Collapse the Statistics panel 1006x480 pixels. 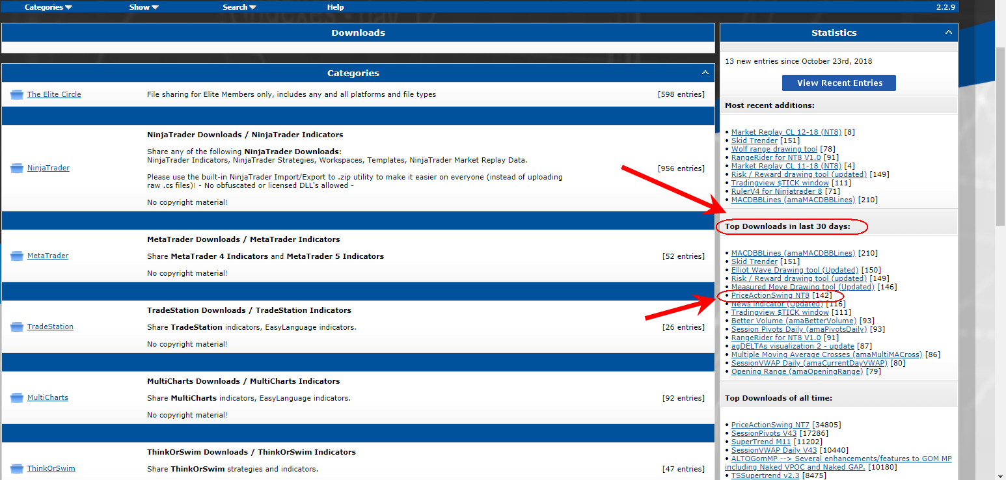pyautogui.click(x=948, y=33)
